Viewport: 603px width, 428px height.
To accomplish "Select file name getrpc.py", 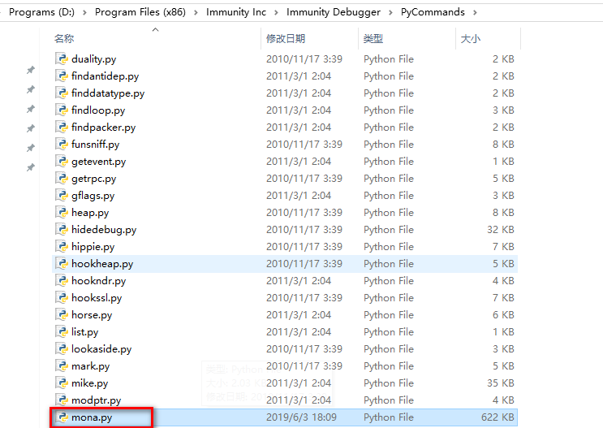I will [x=93, y=179].
